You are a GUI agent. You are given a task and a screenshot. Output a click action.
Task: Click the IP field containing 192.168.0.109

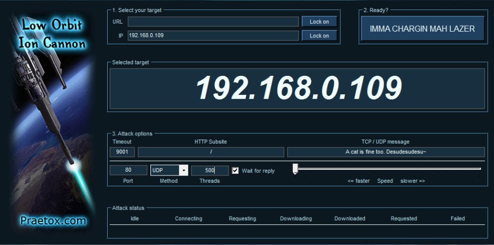pyautogui.click(x=213, y=35)
